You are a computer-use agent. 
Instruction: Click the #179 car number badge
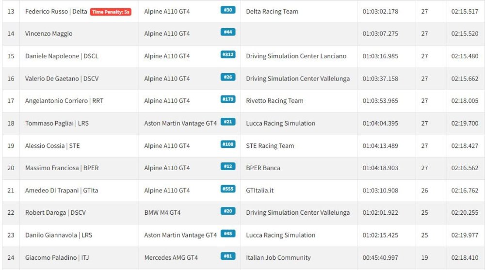pos(228,99)
